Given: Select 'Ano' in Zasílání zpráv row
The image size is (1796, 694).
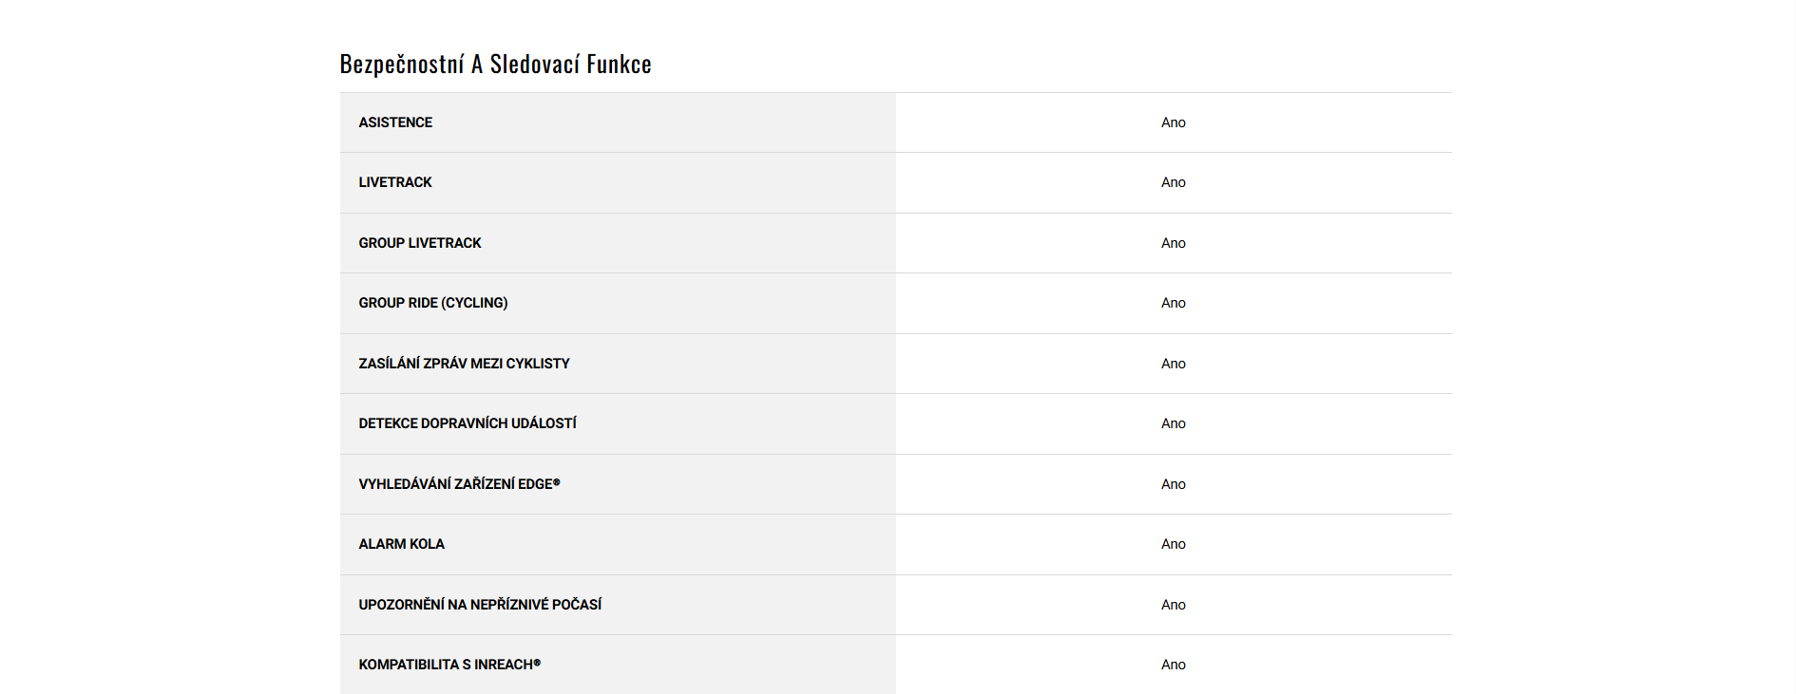Looking at the screenshot, I should pos(1173,364).
